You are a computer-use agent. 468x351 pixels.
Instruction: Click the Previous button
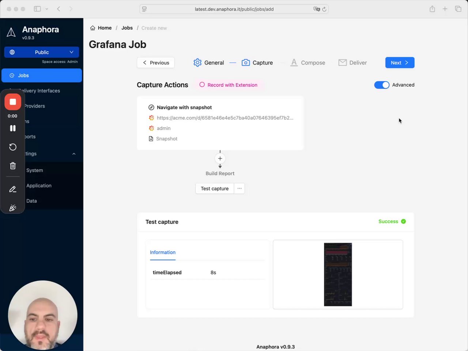pyautogui.click(x=156, y=63)
